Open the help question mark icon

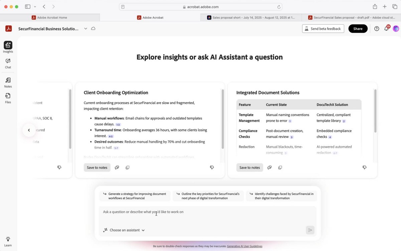click(377, 29)
